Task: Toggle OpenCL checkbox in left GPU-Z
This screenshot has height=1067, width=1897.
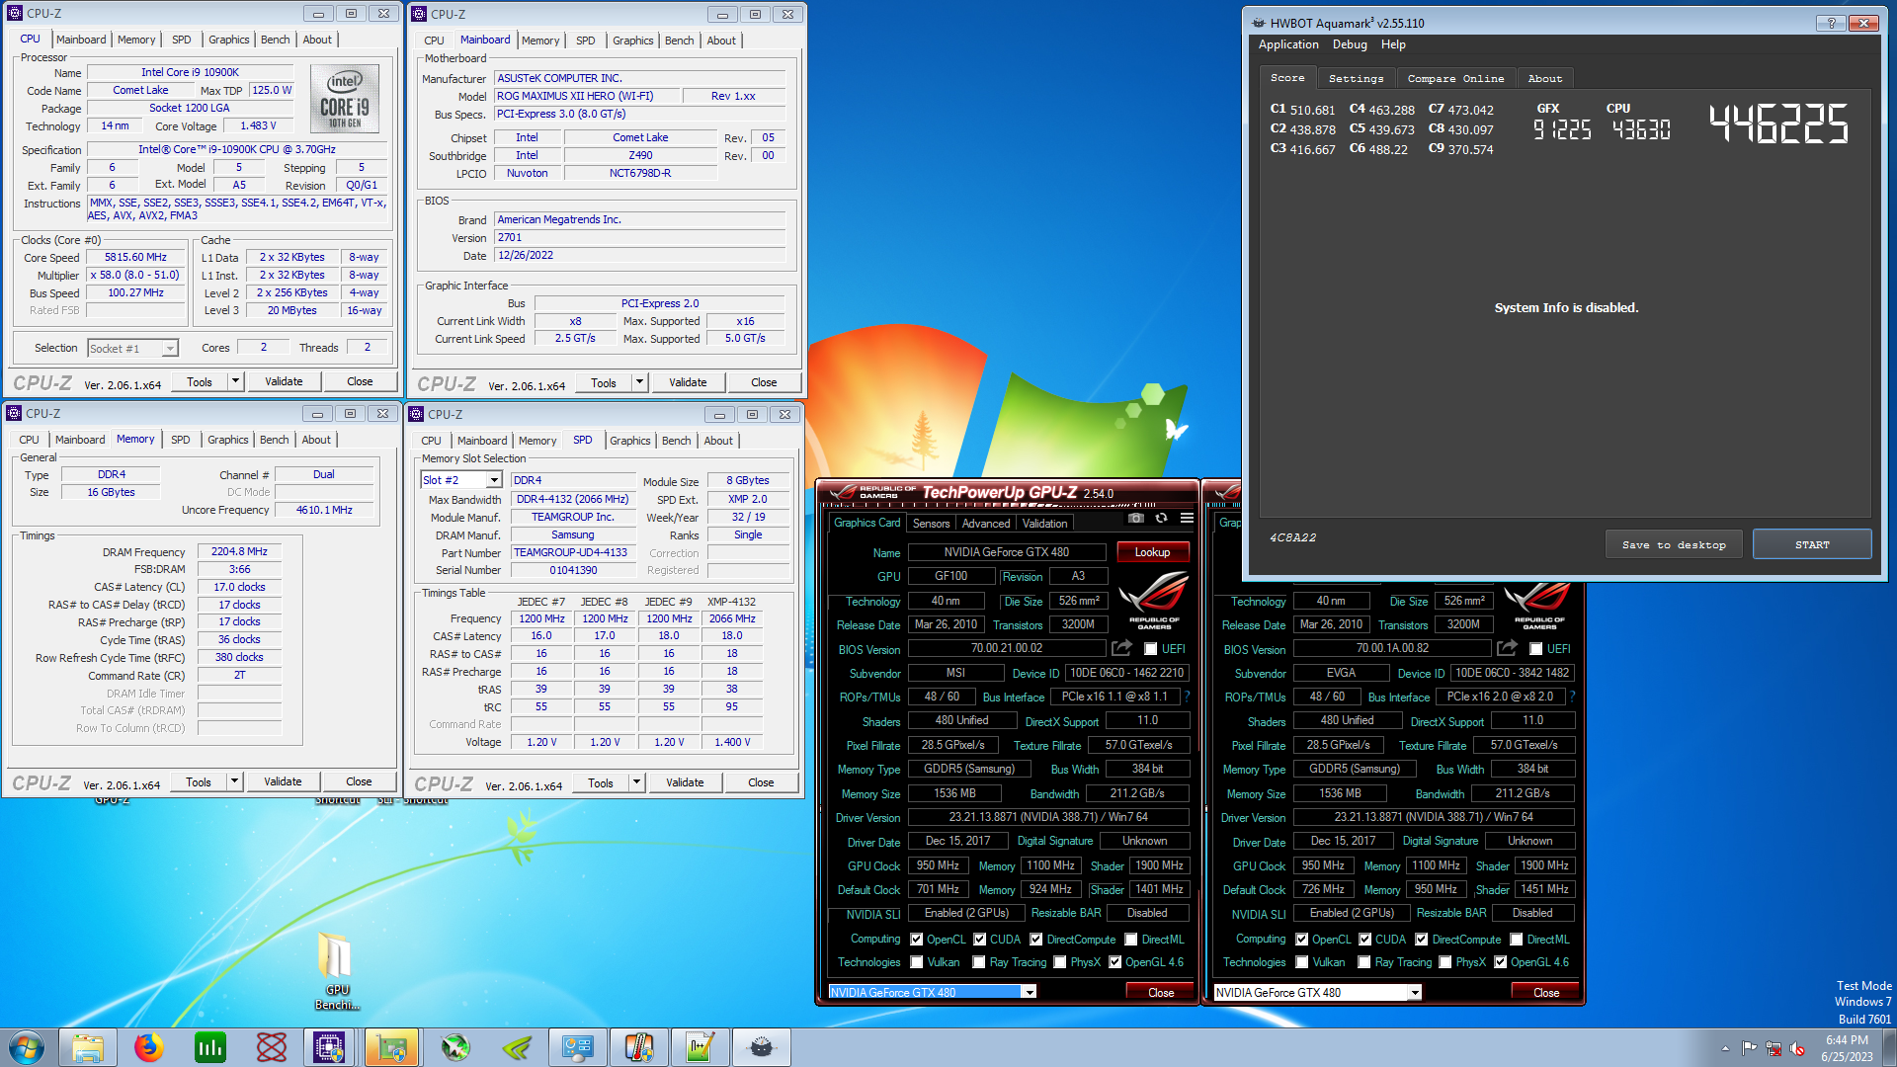Action: pos(917,940)
